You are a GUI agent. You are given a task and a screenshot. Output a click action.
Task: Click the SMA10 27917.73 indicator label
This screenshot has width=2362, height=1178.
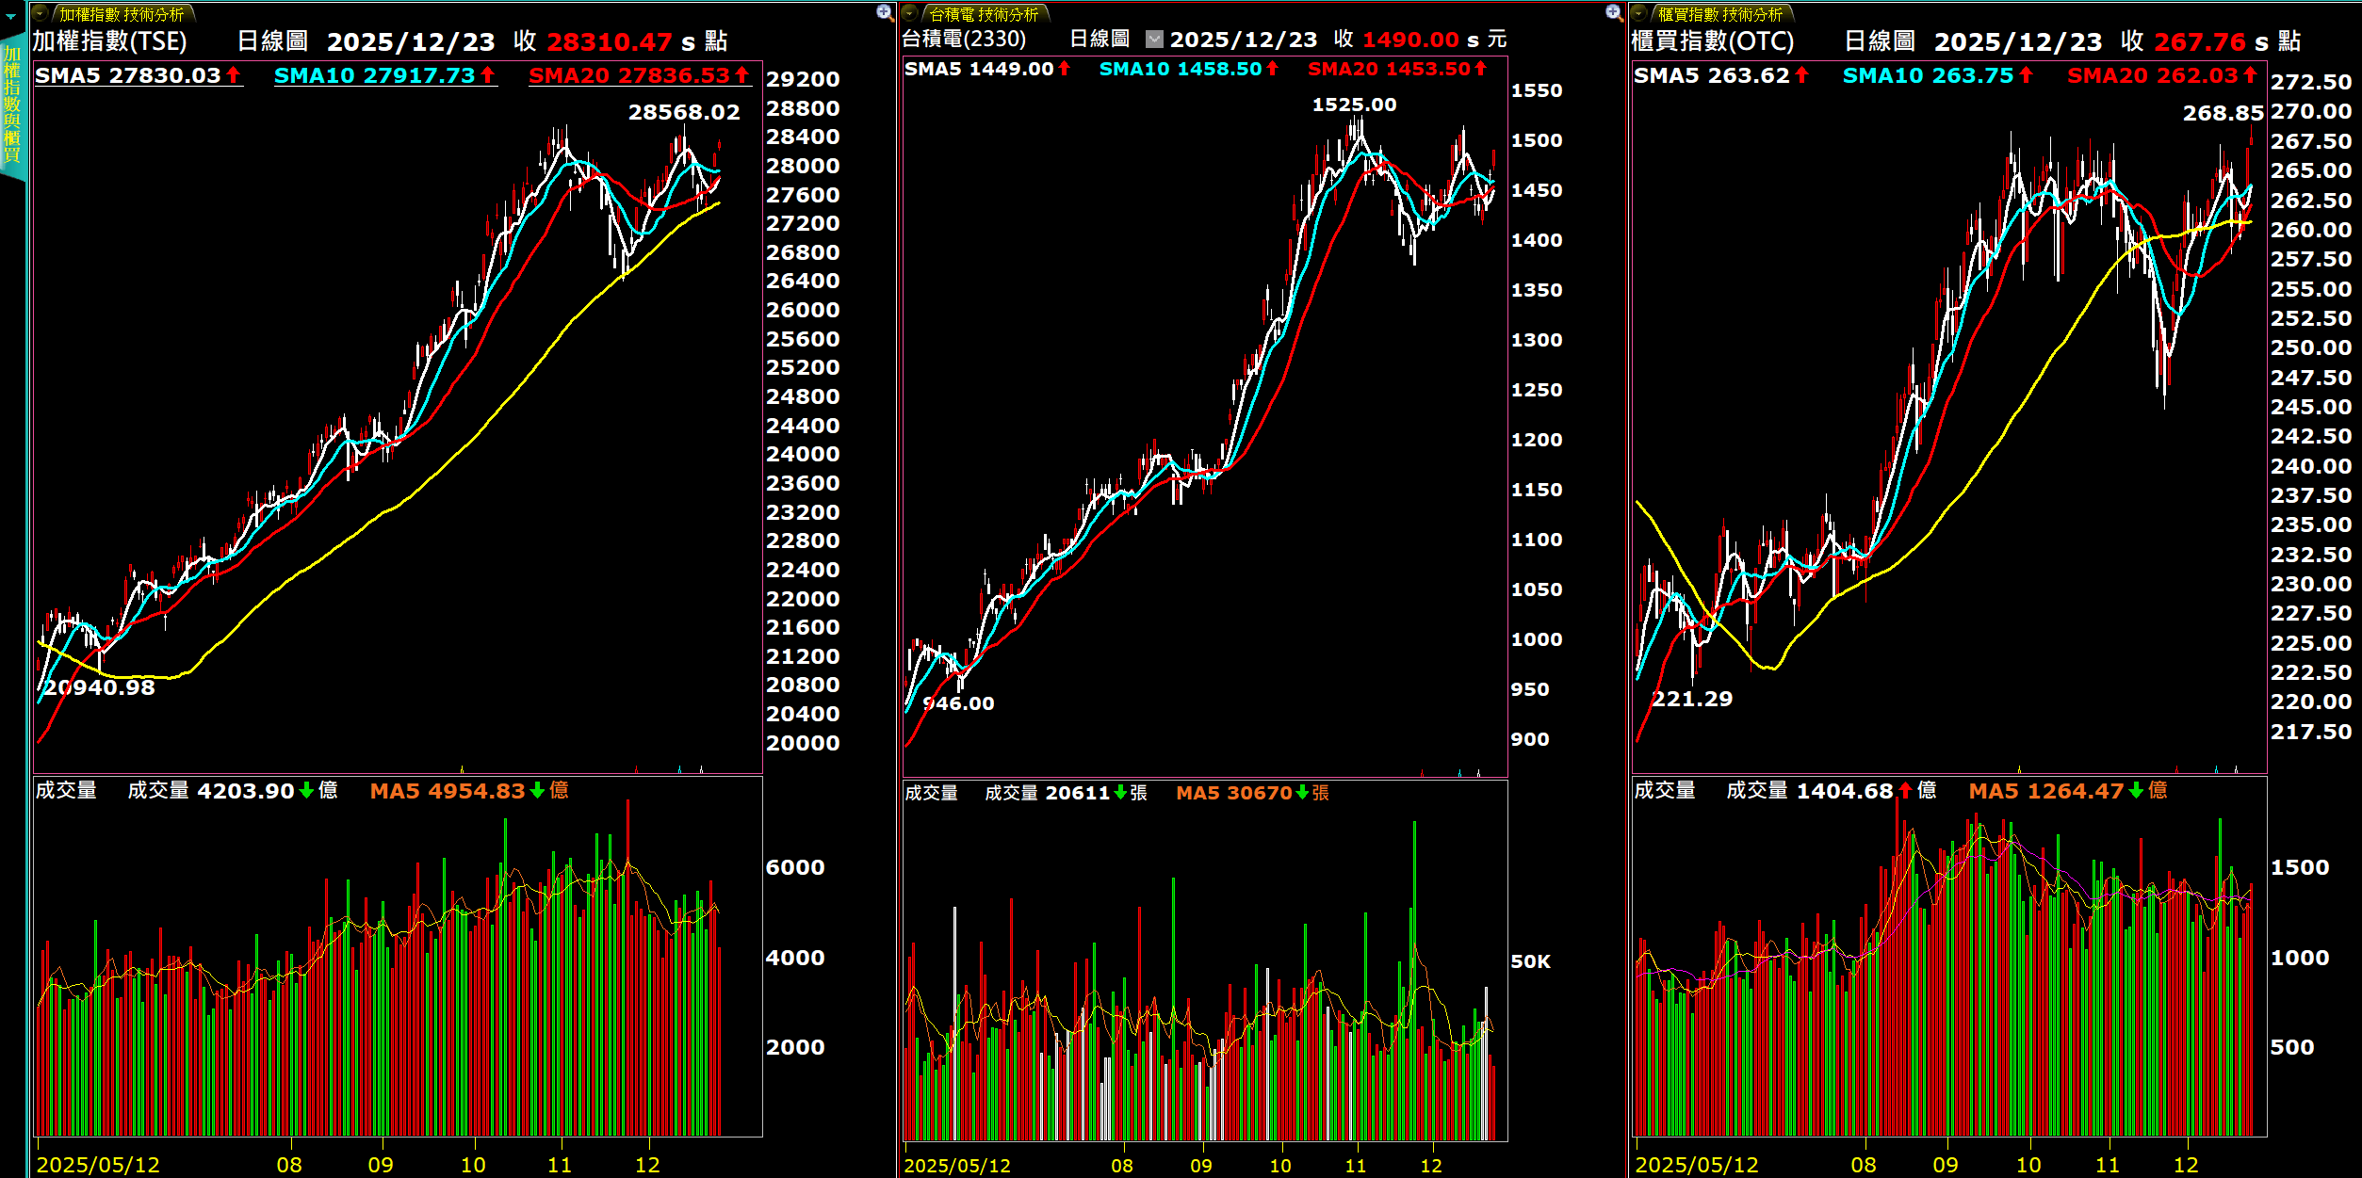(374, 75)
